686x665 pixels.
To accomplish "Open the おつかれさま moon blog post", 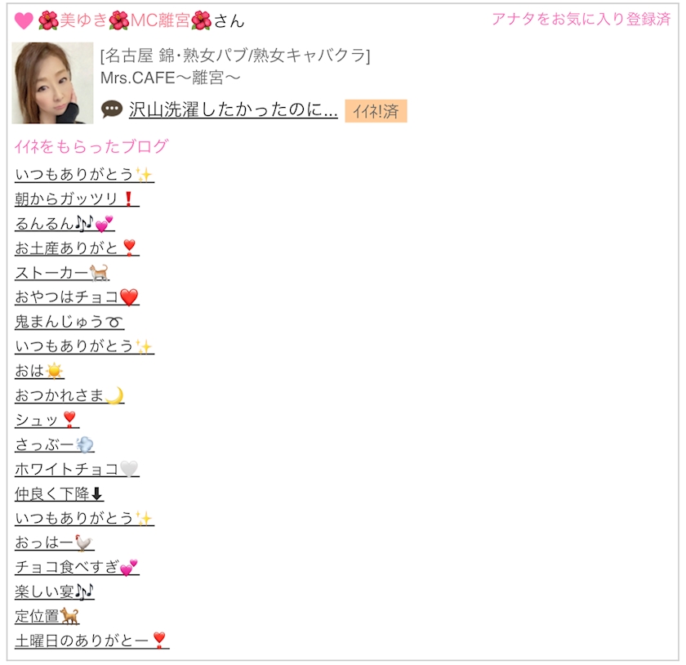I will (69, 395).
